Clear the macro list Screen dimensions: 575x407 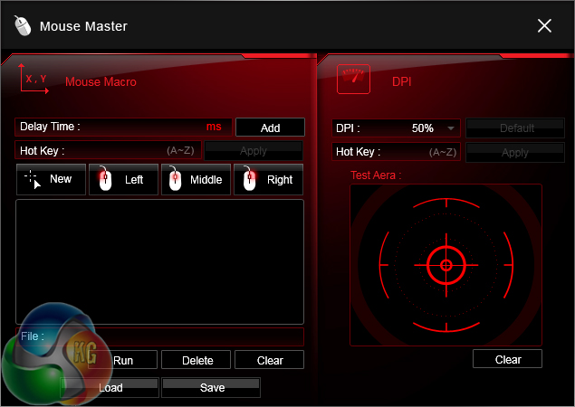pos(270,360)
